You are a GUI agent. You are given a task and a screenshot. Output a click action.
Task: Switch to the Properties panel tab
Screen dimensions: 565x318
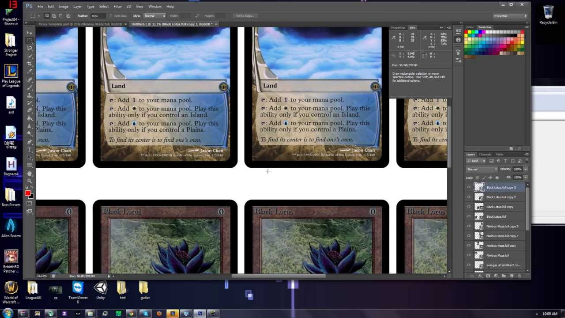[x=398, y=27]
